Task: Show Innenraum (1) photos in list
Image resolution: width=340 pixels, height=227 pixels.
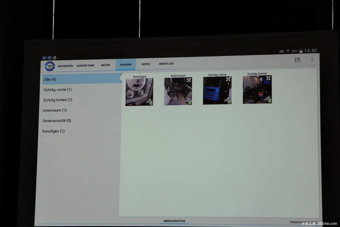Action: (x=55, y=110)
